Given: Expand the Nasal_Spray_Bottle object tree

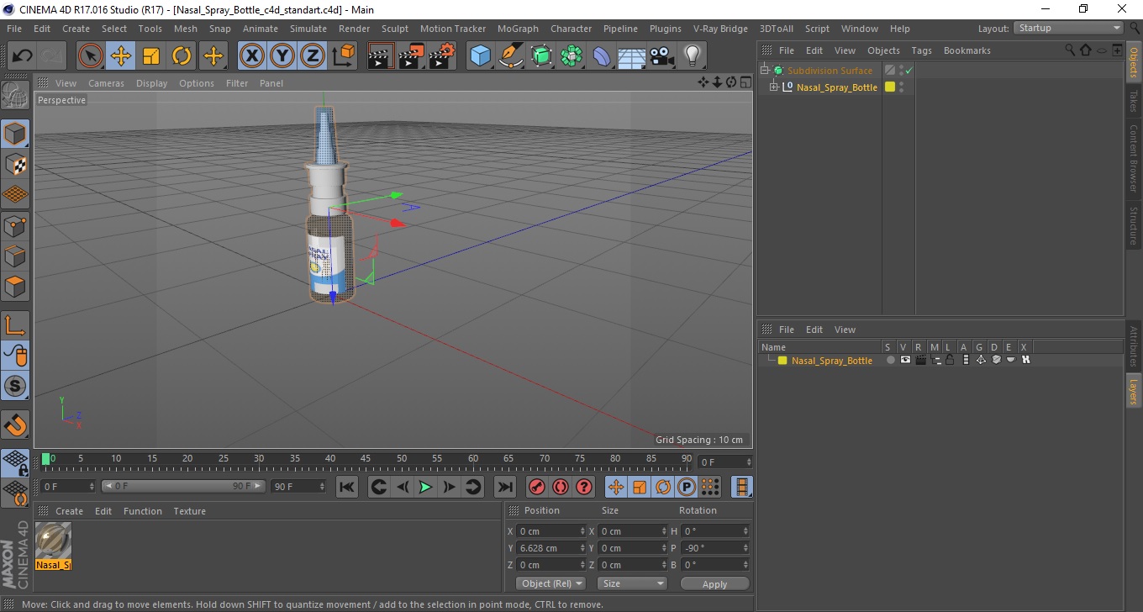Looking at the screenshot, I should coord(774,87).
